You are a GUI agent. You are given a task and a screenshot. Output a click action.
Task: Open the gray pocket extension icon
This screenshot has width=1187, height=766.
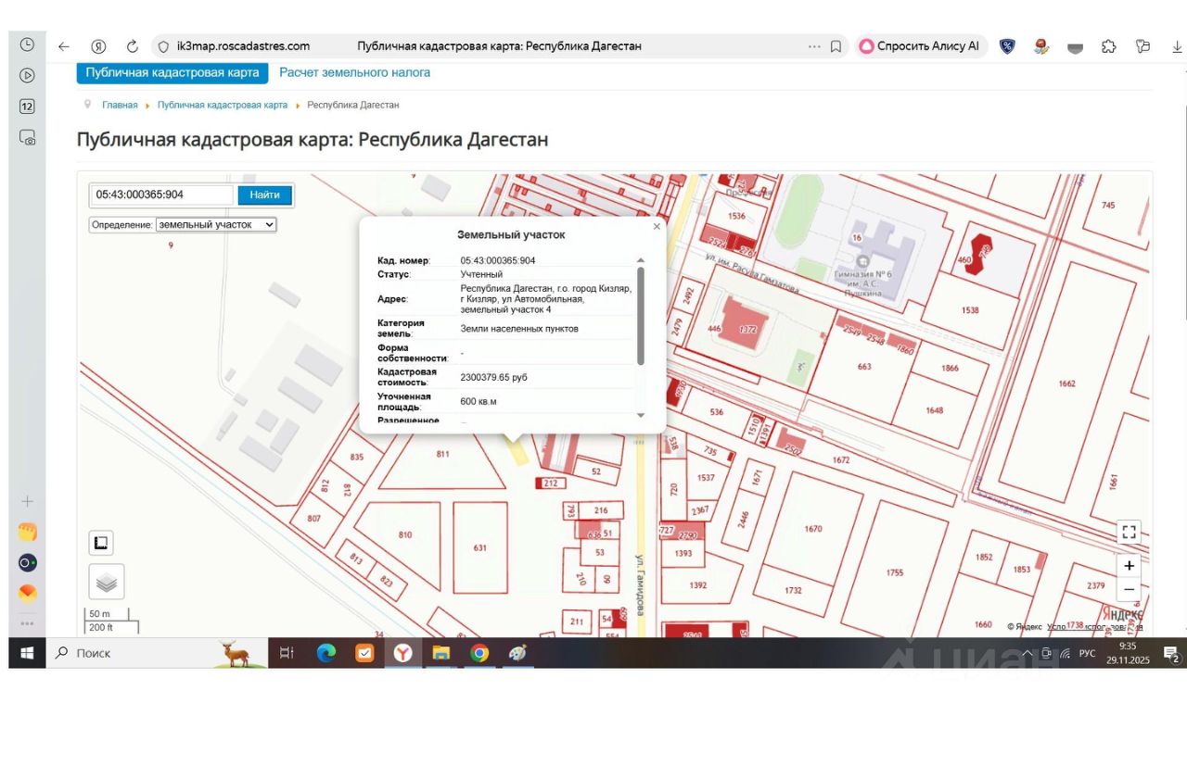coord(1075,47)
